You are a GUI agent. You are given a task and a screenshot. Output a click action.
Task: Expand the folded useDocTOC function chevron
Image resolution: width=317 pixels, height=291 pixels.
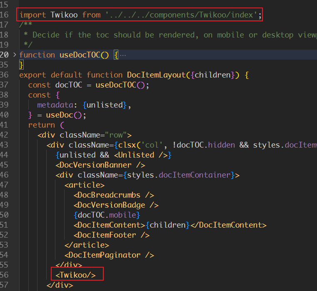click(15, 55)
